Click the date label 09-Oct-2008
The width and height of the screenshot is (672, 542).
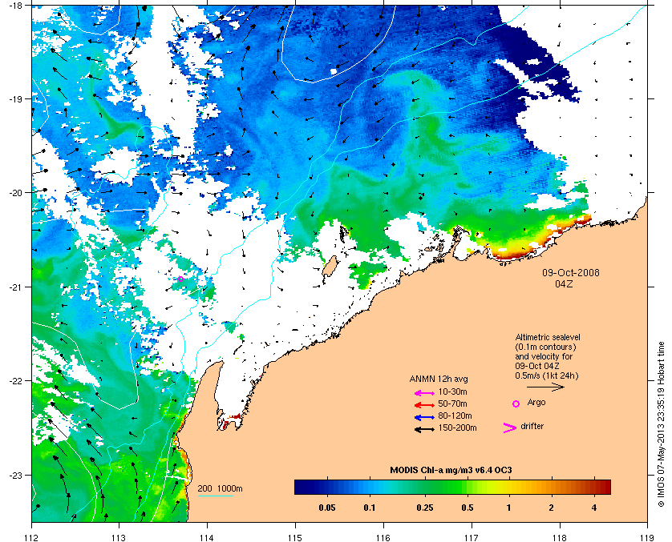click(571, 272)
